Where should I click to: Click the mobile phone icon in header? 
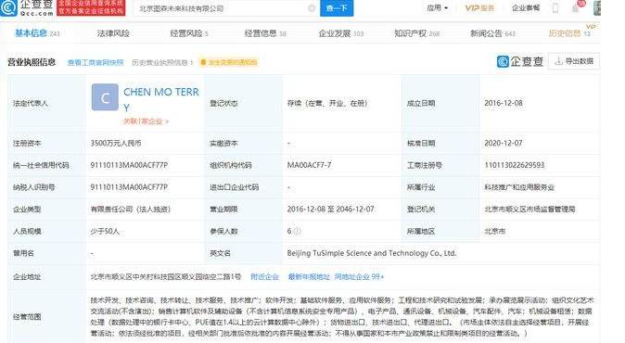tap(555, 8)
